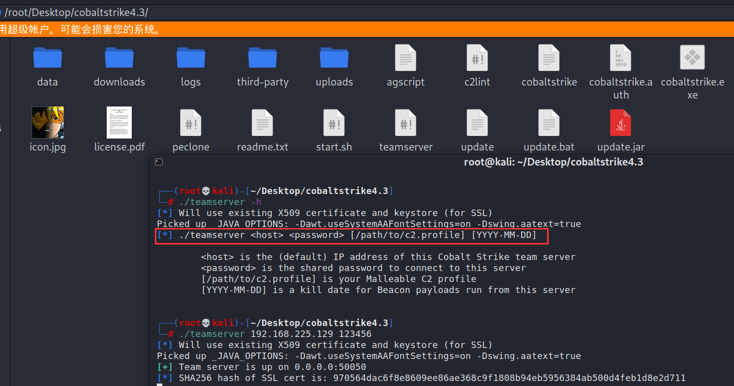Image resolution: width=734 pixels, height=386 pixels.
Task: Click the '<password> is the shared password' line
Action: [364, 268]
